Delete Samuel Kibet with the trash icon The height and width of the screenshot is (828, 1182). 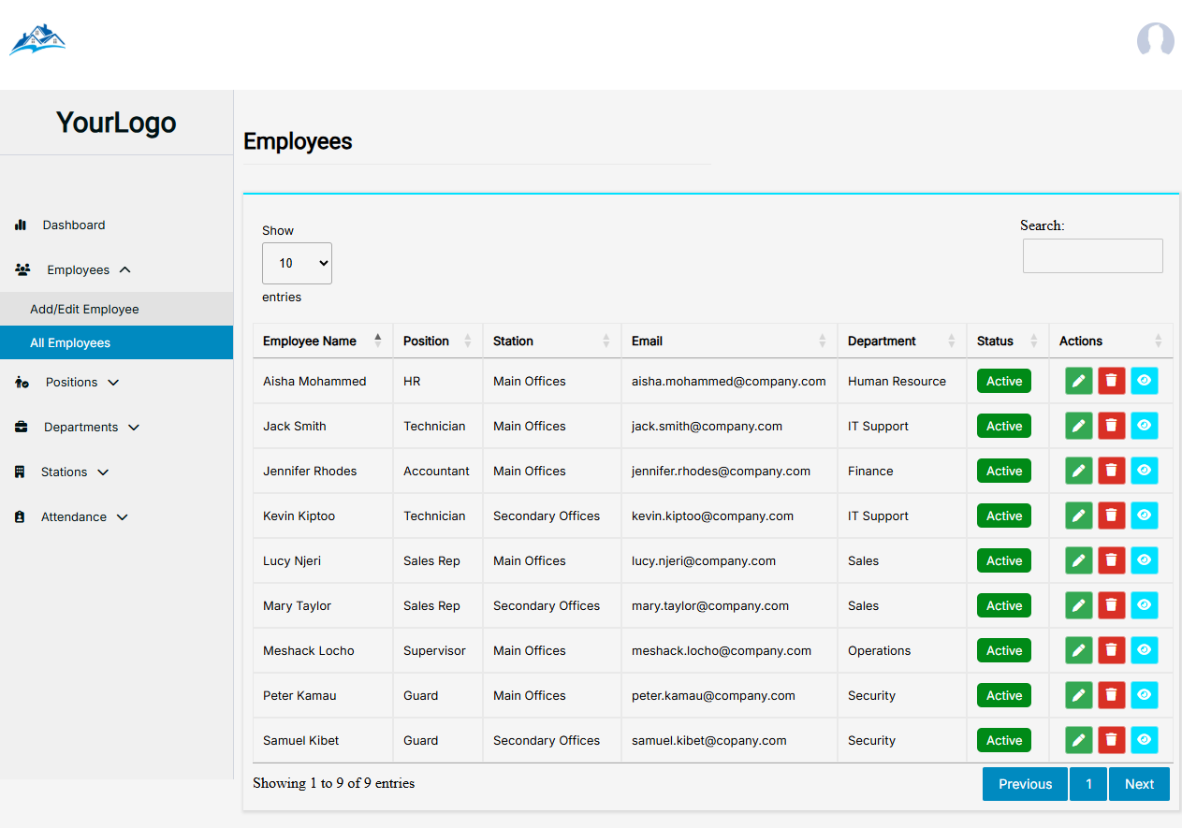coord(1111,740)
